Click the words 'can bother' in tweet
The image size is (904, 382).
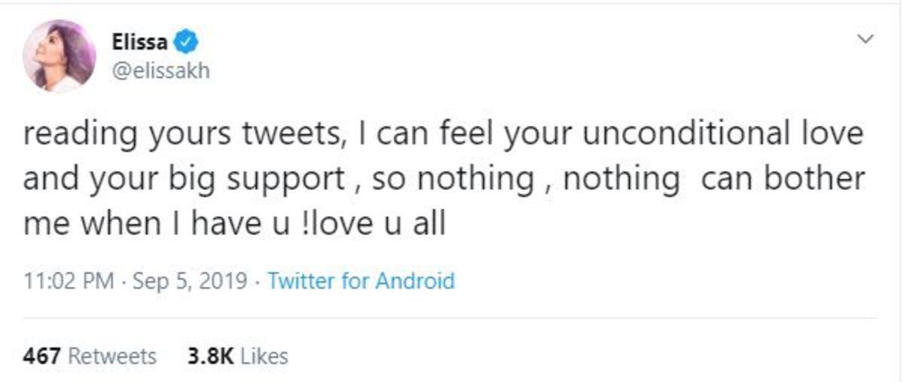[x=783, y=179]
